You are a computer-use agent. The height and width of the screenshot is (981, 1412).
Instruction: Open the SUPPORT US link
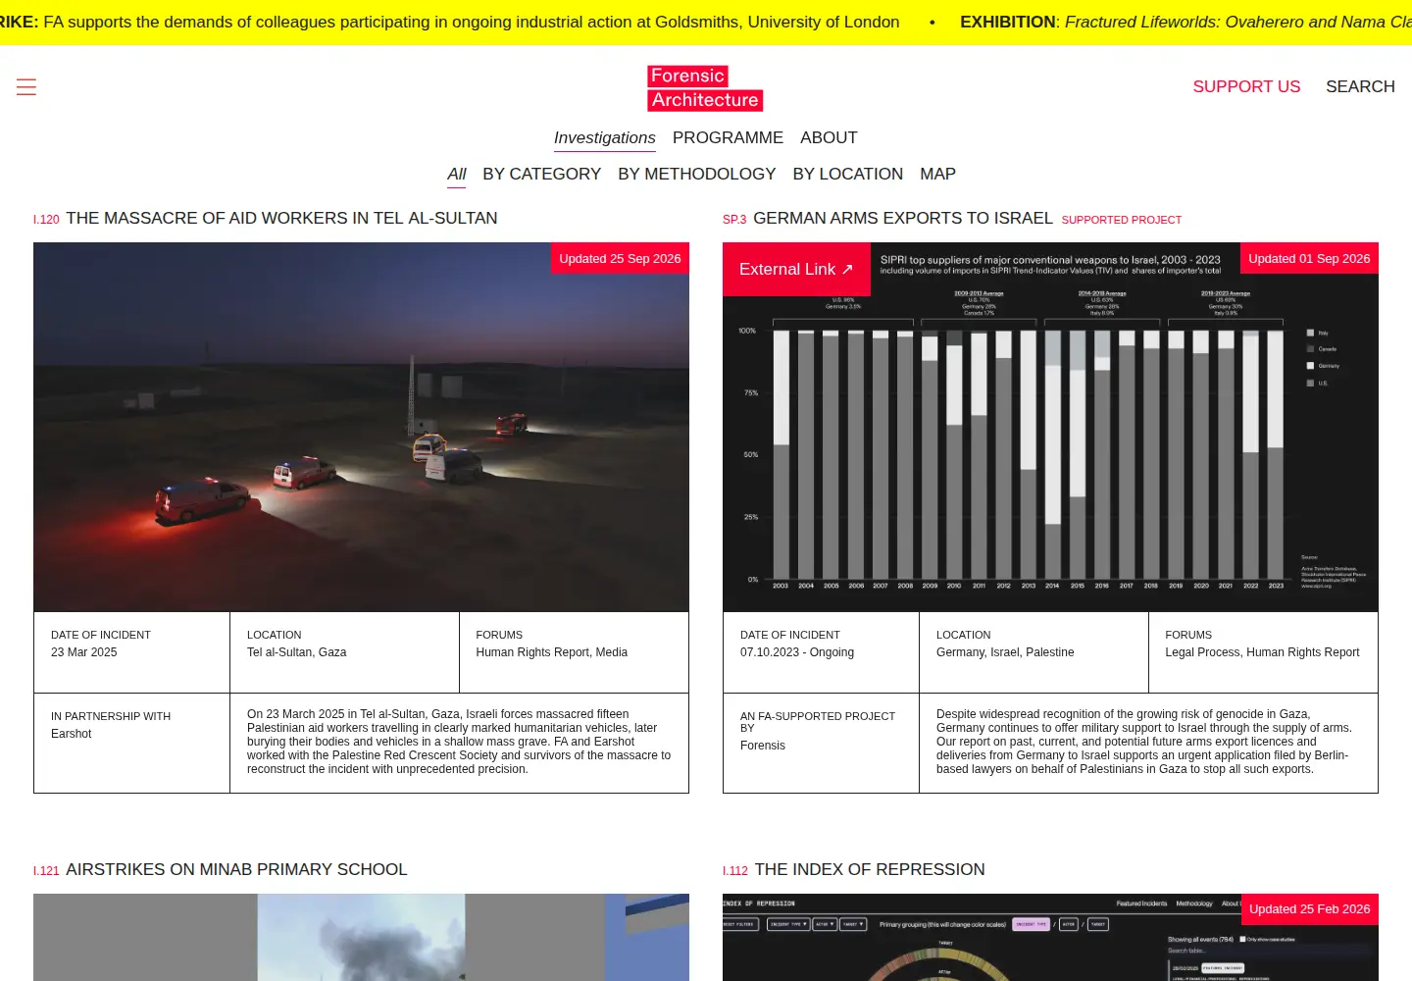[1246, 86]
